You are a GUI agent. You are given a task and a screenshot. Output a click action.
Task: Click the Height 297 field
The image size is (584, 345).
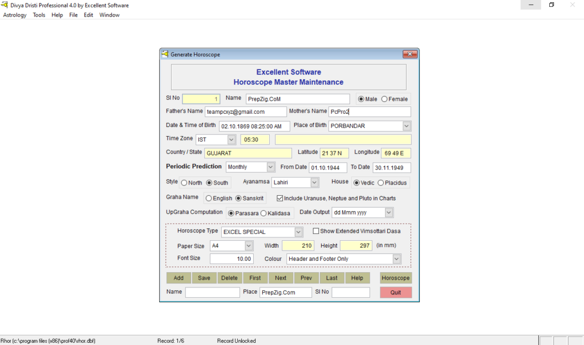(x=356, y=246)
